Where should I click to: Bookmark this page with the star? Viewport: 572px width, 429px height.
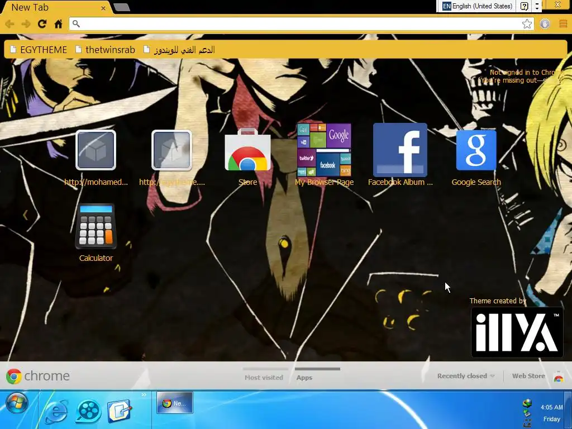(527, 23)
